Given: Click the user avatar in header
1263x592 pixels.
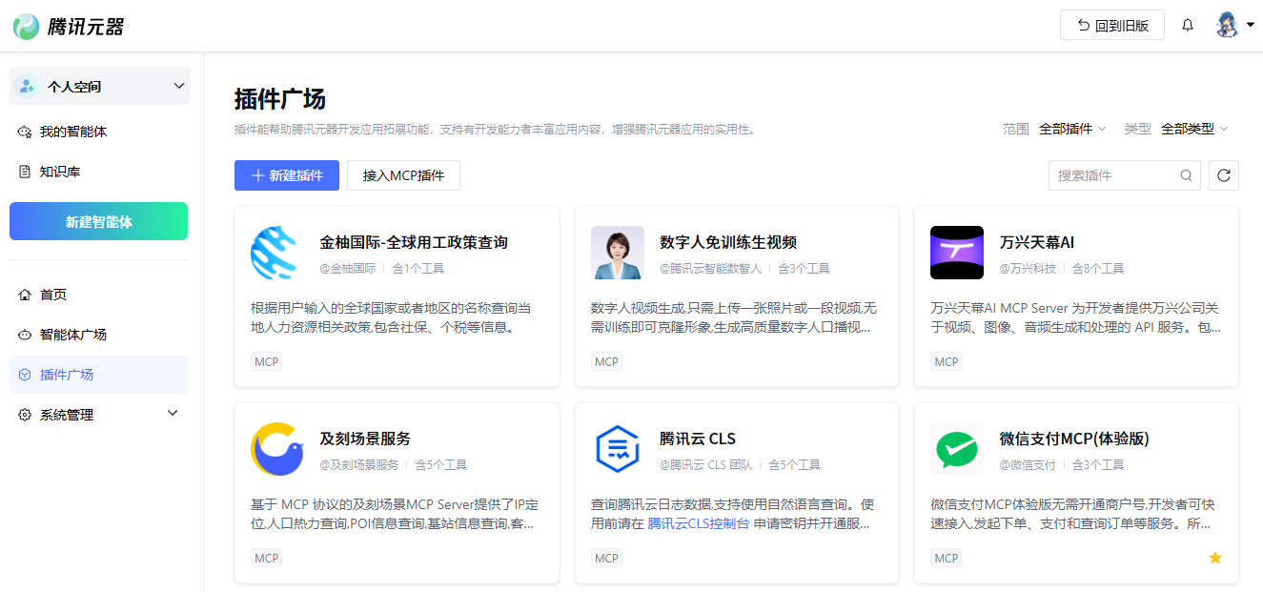Looking at the screenshot, I should click(x=1228, y=25).
